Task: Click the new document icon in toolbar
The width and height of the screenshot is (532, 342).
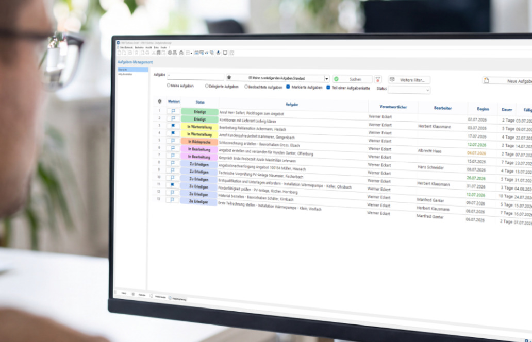Action: coord(119,53)
